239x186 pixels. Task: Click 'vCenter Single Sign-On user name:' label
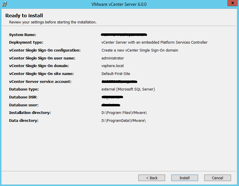pos(42,58)
